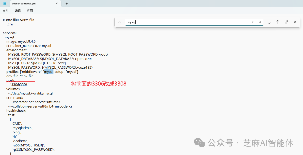Click the 'healthcheck:' line
303x155 pixels.
pos(16,111)
